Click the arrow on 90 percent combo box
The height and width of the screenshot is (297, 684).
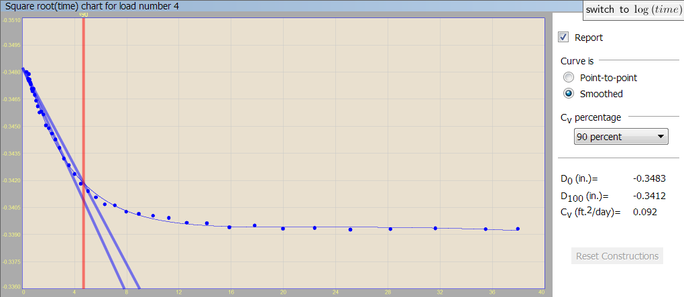(661, 137)
